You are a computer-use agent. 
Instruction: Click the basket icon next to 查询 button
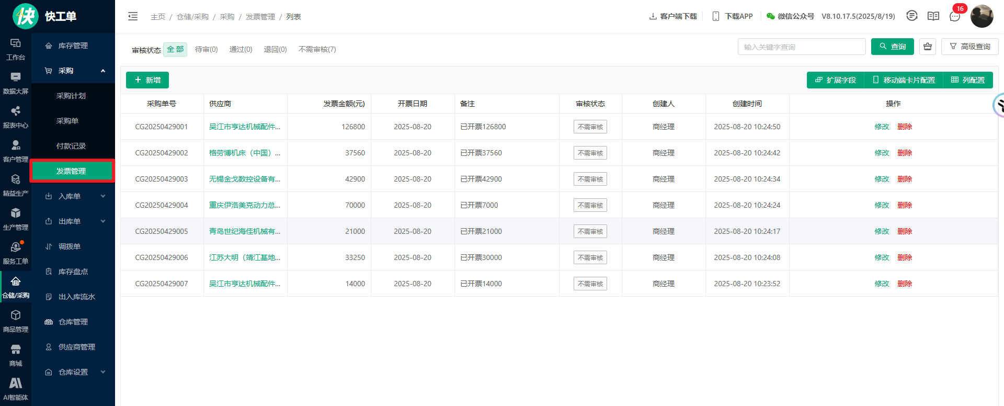coord(928,47)
